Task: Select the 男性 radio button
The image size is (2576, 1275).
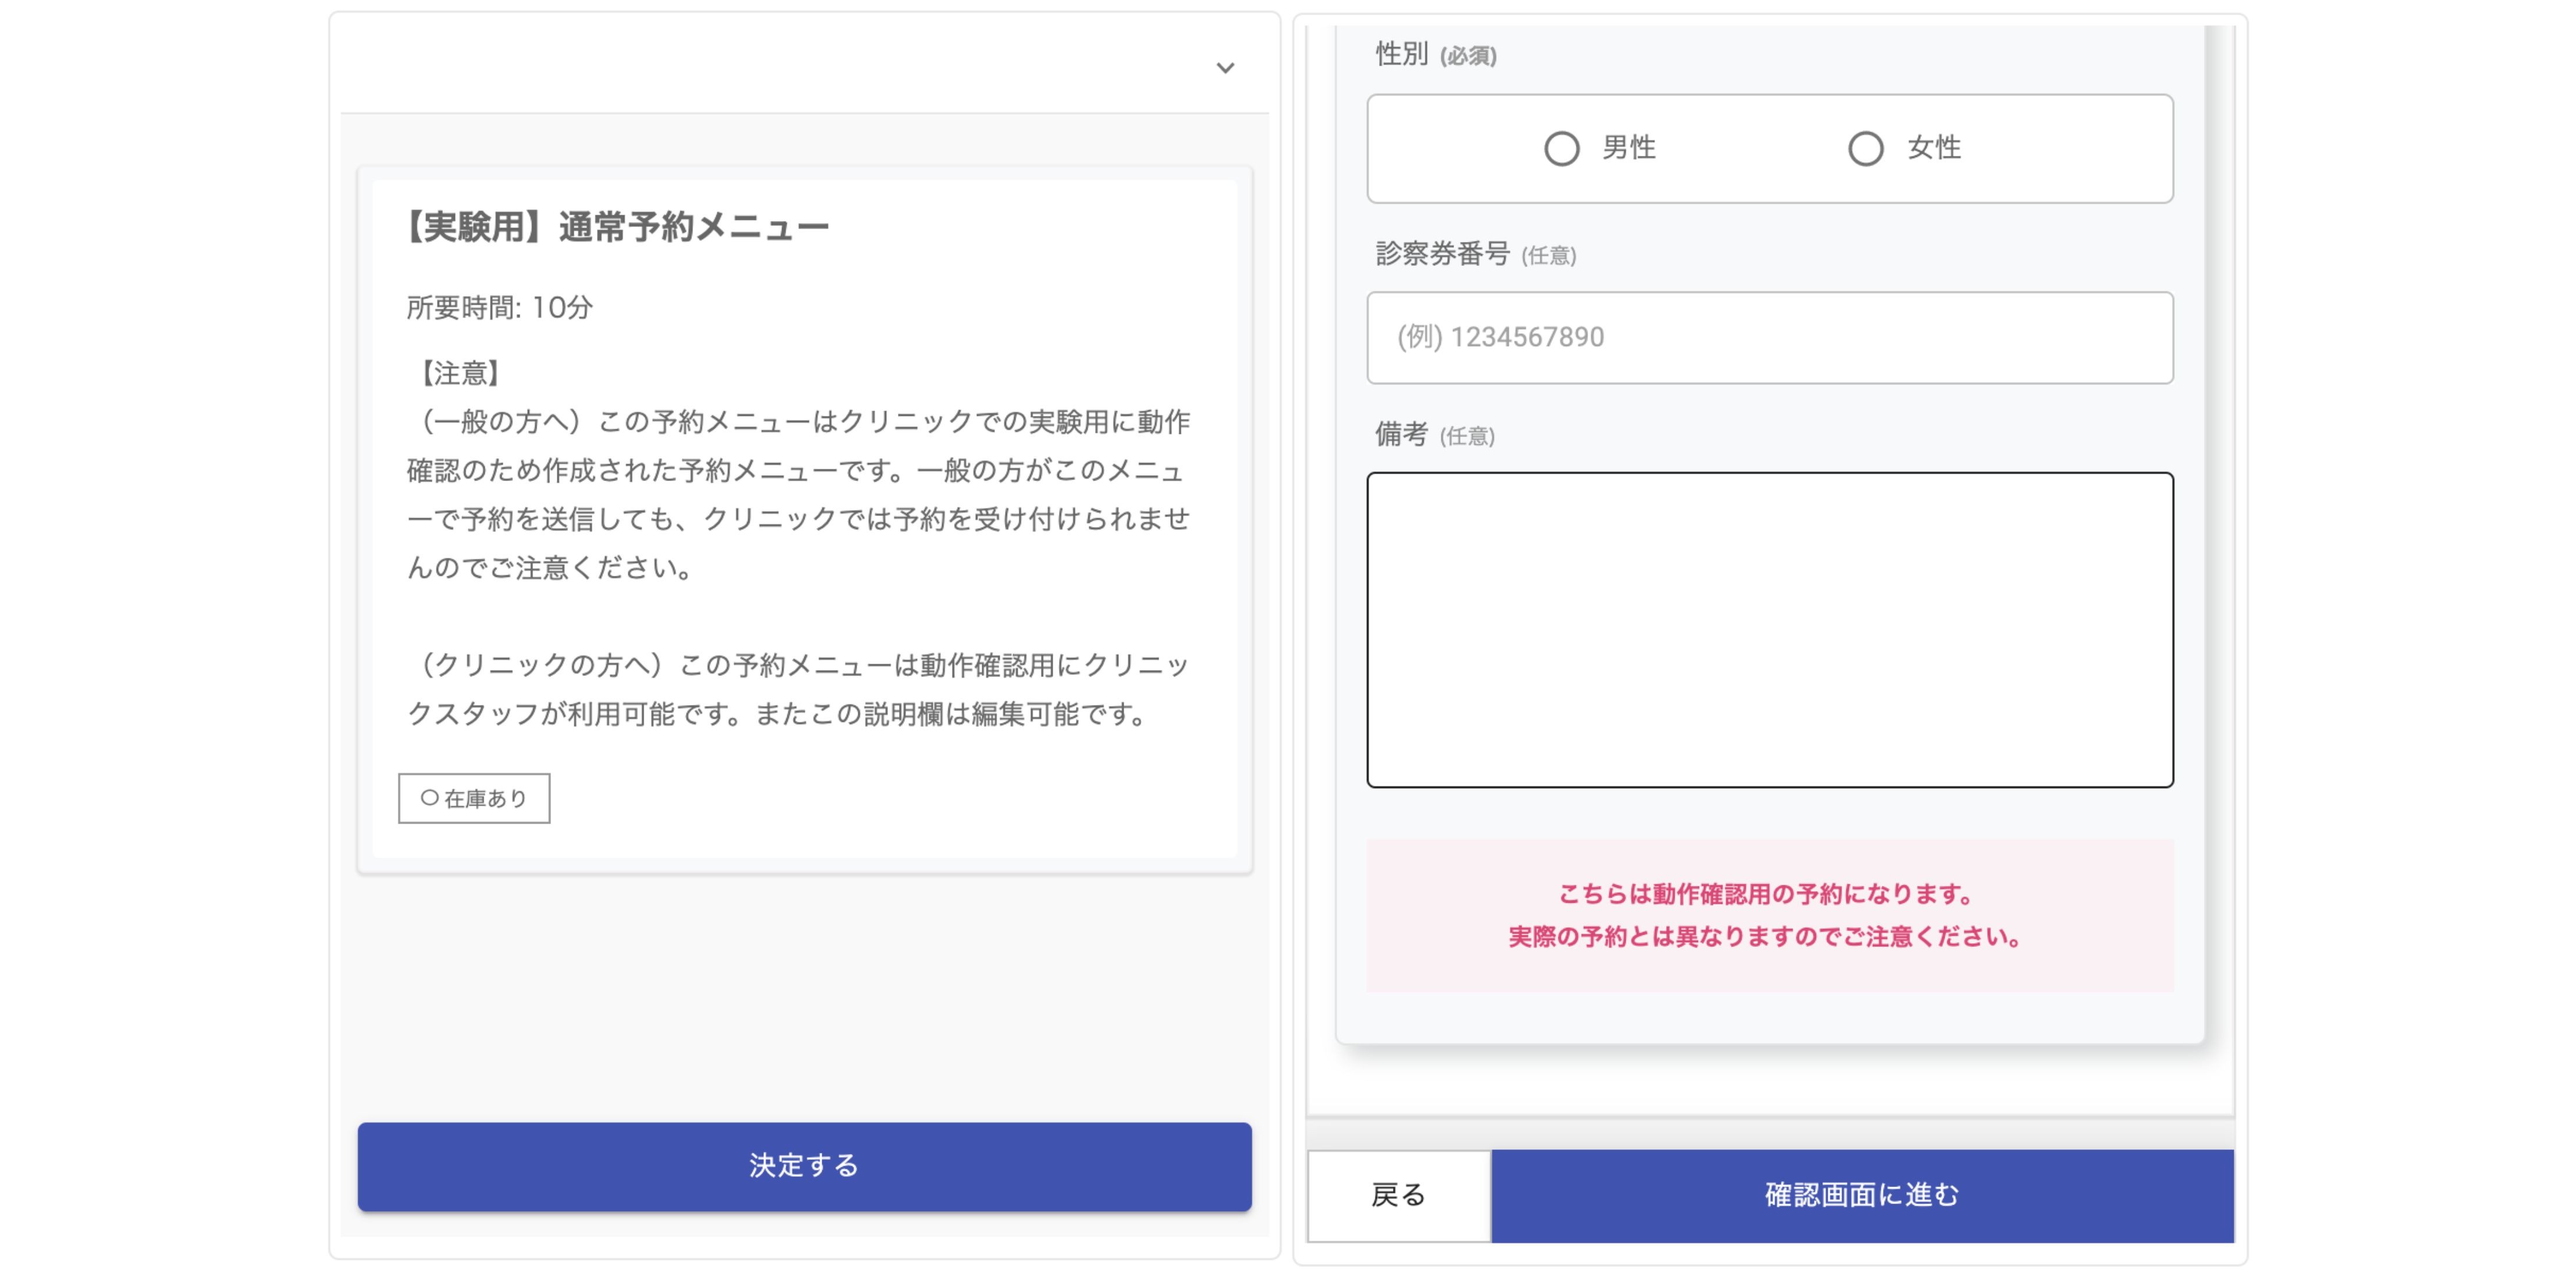Action: point(1561,149)
